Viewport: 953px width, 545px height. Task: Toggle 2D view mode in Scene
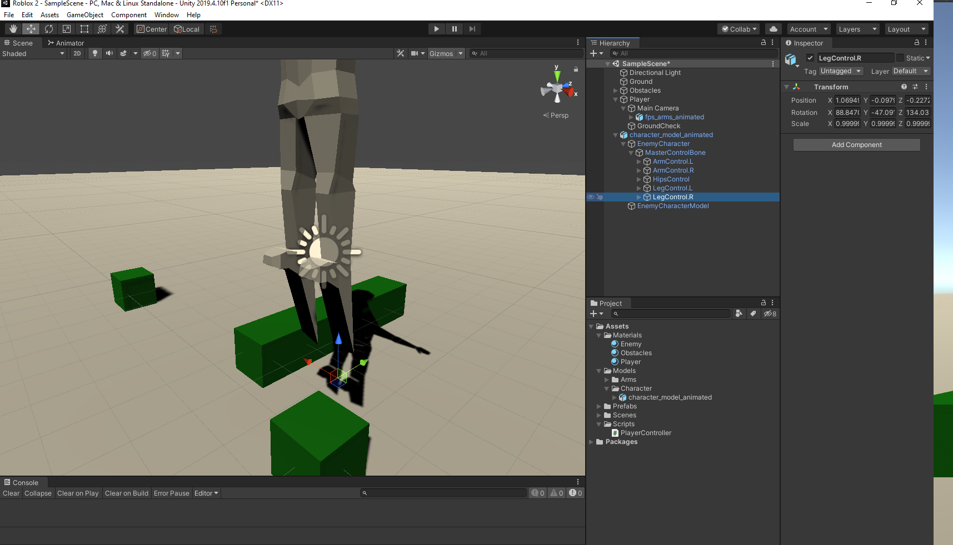77,53
